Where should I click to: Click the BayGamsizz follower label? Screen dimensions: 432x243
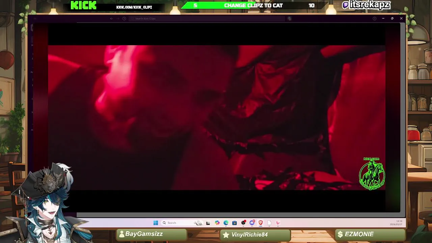point(152,235)
